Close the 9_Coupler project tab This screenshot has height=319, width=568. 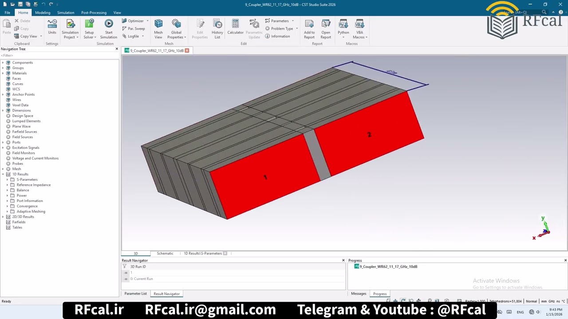(187, 51)
